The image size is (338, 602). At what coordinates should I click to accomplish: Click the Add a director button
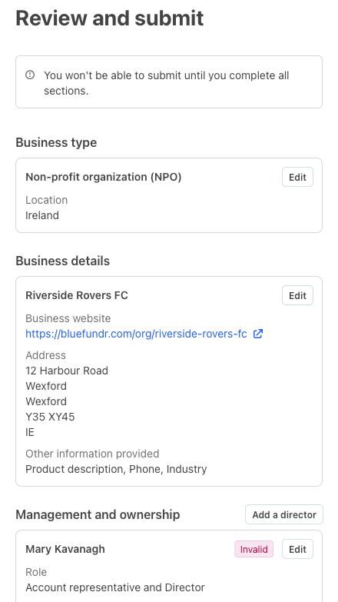[x=284, y=514]
